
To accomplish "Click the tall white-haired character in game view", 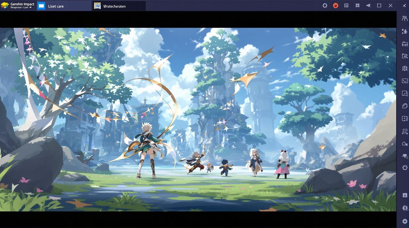I will (147, 150).
